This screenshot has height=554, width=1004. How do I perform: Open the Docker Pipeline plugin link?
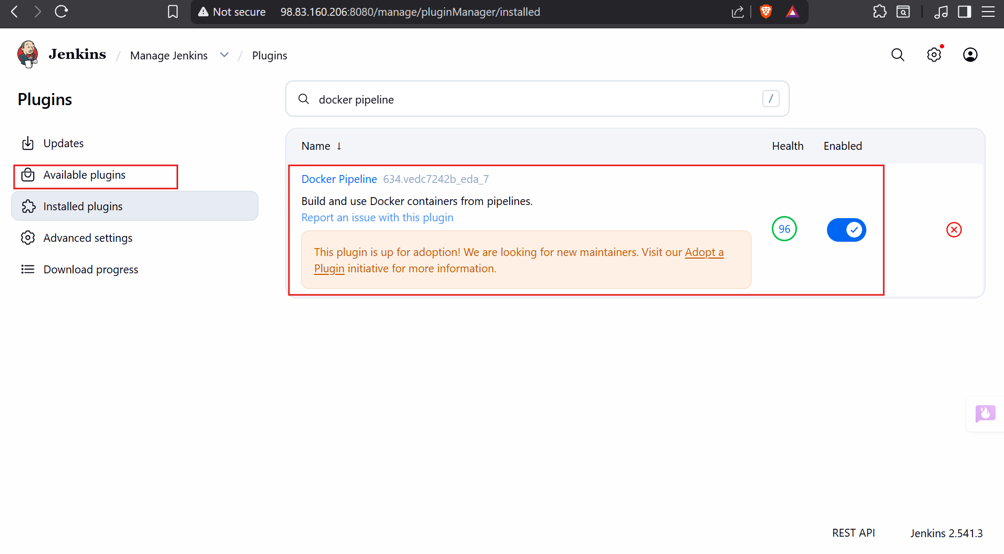(x=339, y=179)
